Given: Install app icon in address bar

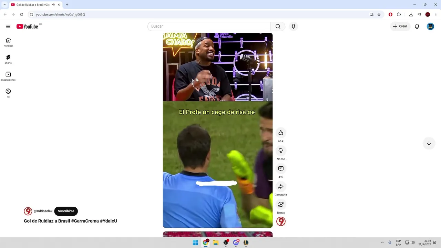Looking at the screenshot, I should pos(371,14).
